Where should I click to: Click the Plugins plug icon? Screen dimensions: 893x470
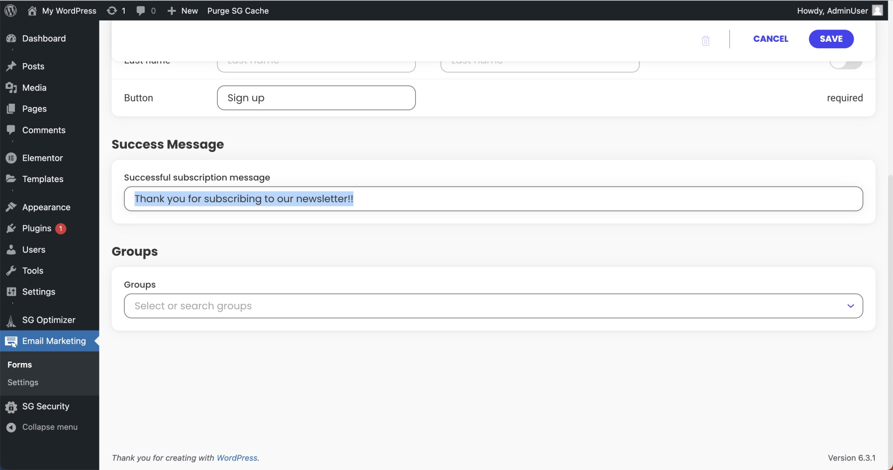coord(11,228)
